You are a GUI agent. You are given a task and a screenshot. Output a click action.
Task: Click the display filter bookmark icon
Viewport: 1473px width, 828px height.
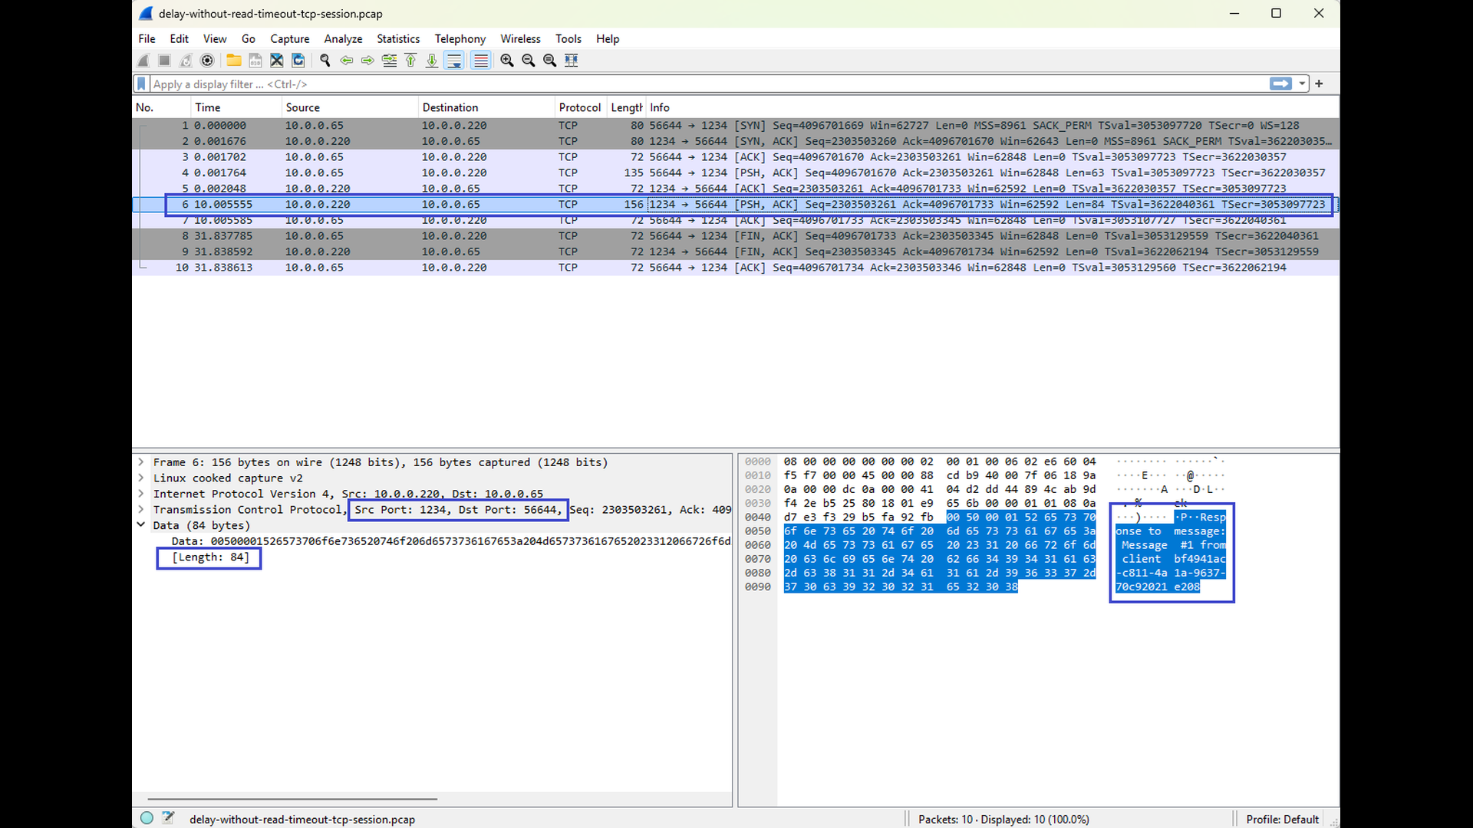point(141,84)
